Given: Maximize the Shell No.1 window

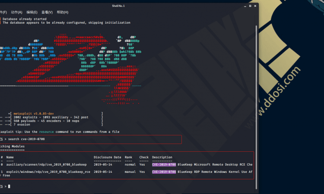Looking at the screenshot, I should [x=250, y=6].
